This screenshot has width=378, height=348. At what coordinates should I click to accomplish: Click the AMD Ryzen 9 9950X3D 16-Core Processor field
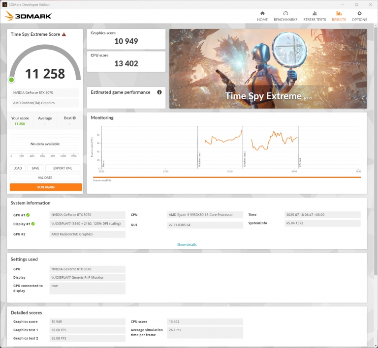pyautogui.click(x=205, y=215)
